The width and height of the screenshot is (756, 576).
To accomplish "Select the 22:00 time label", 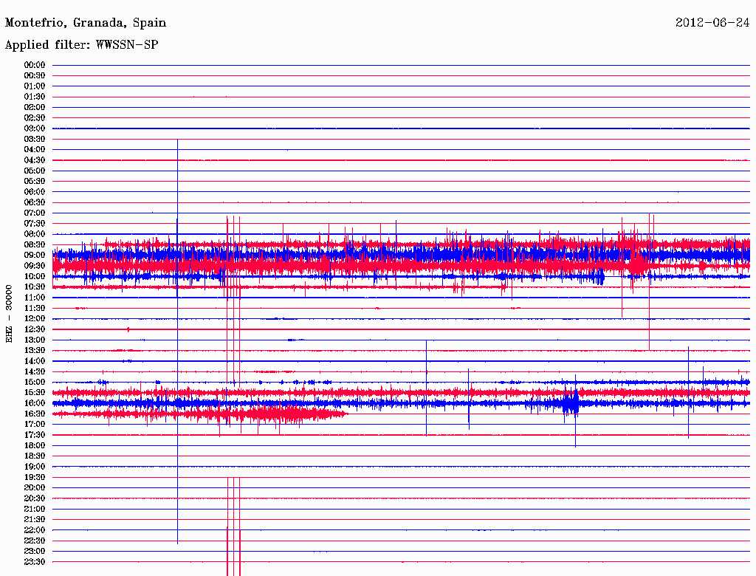I will (x=34, y=530).
